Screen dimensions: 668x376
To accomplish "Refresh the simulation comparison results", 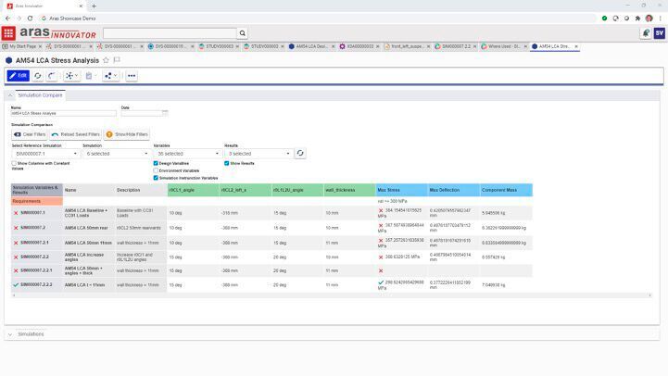I will click(300, 154).
